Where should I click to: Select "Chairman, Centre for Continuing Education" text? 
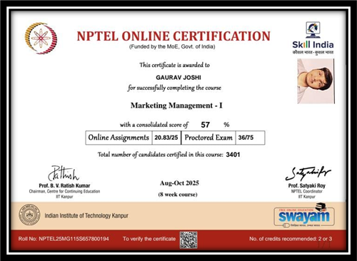tap(64, 191)
